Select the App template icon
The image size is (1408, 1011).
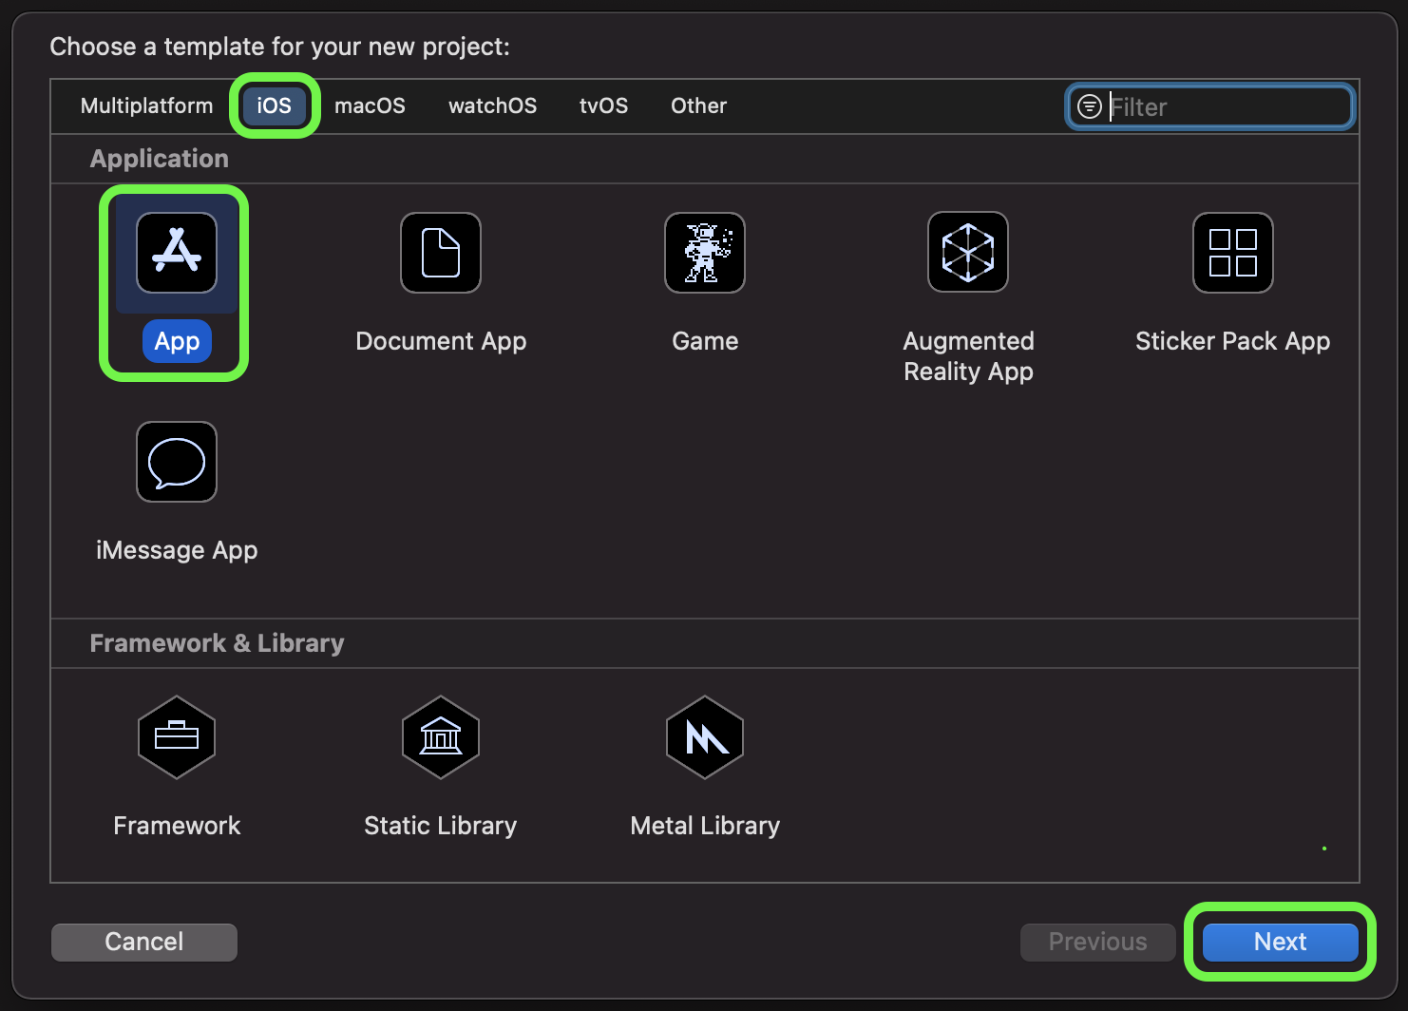tap(177, 253)
